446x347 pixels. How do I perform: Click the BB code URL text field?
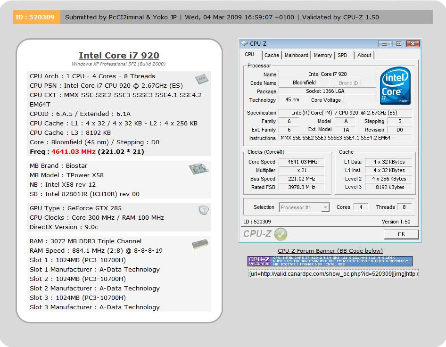[333, 273]
